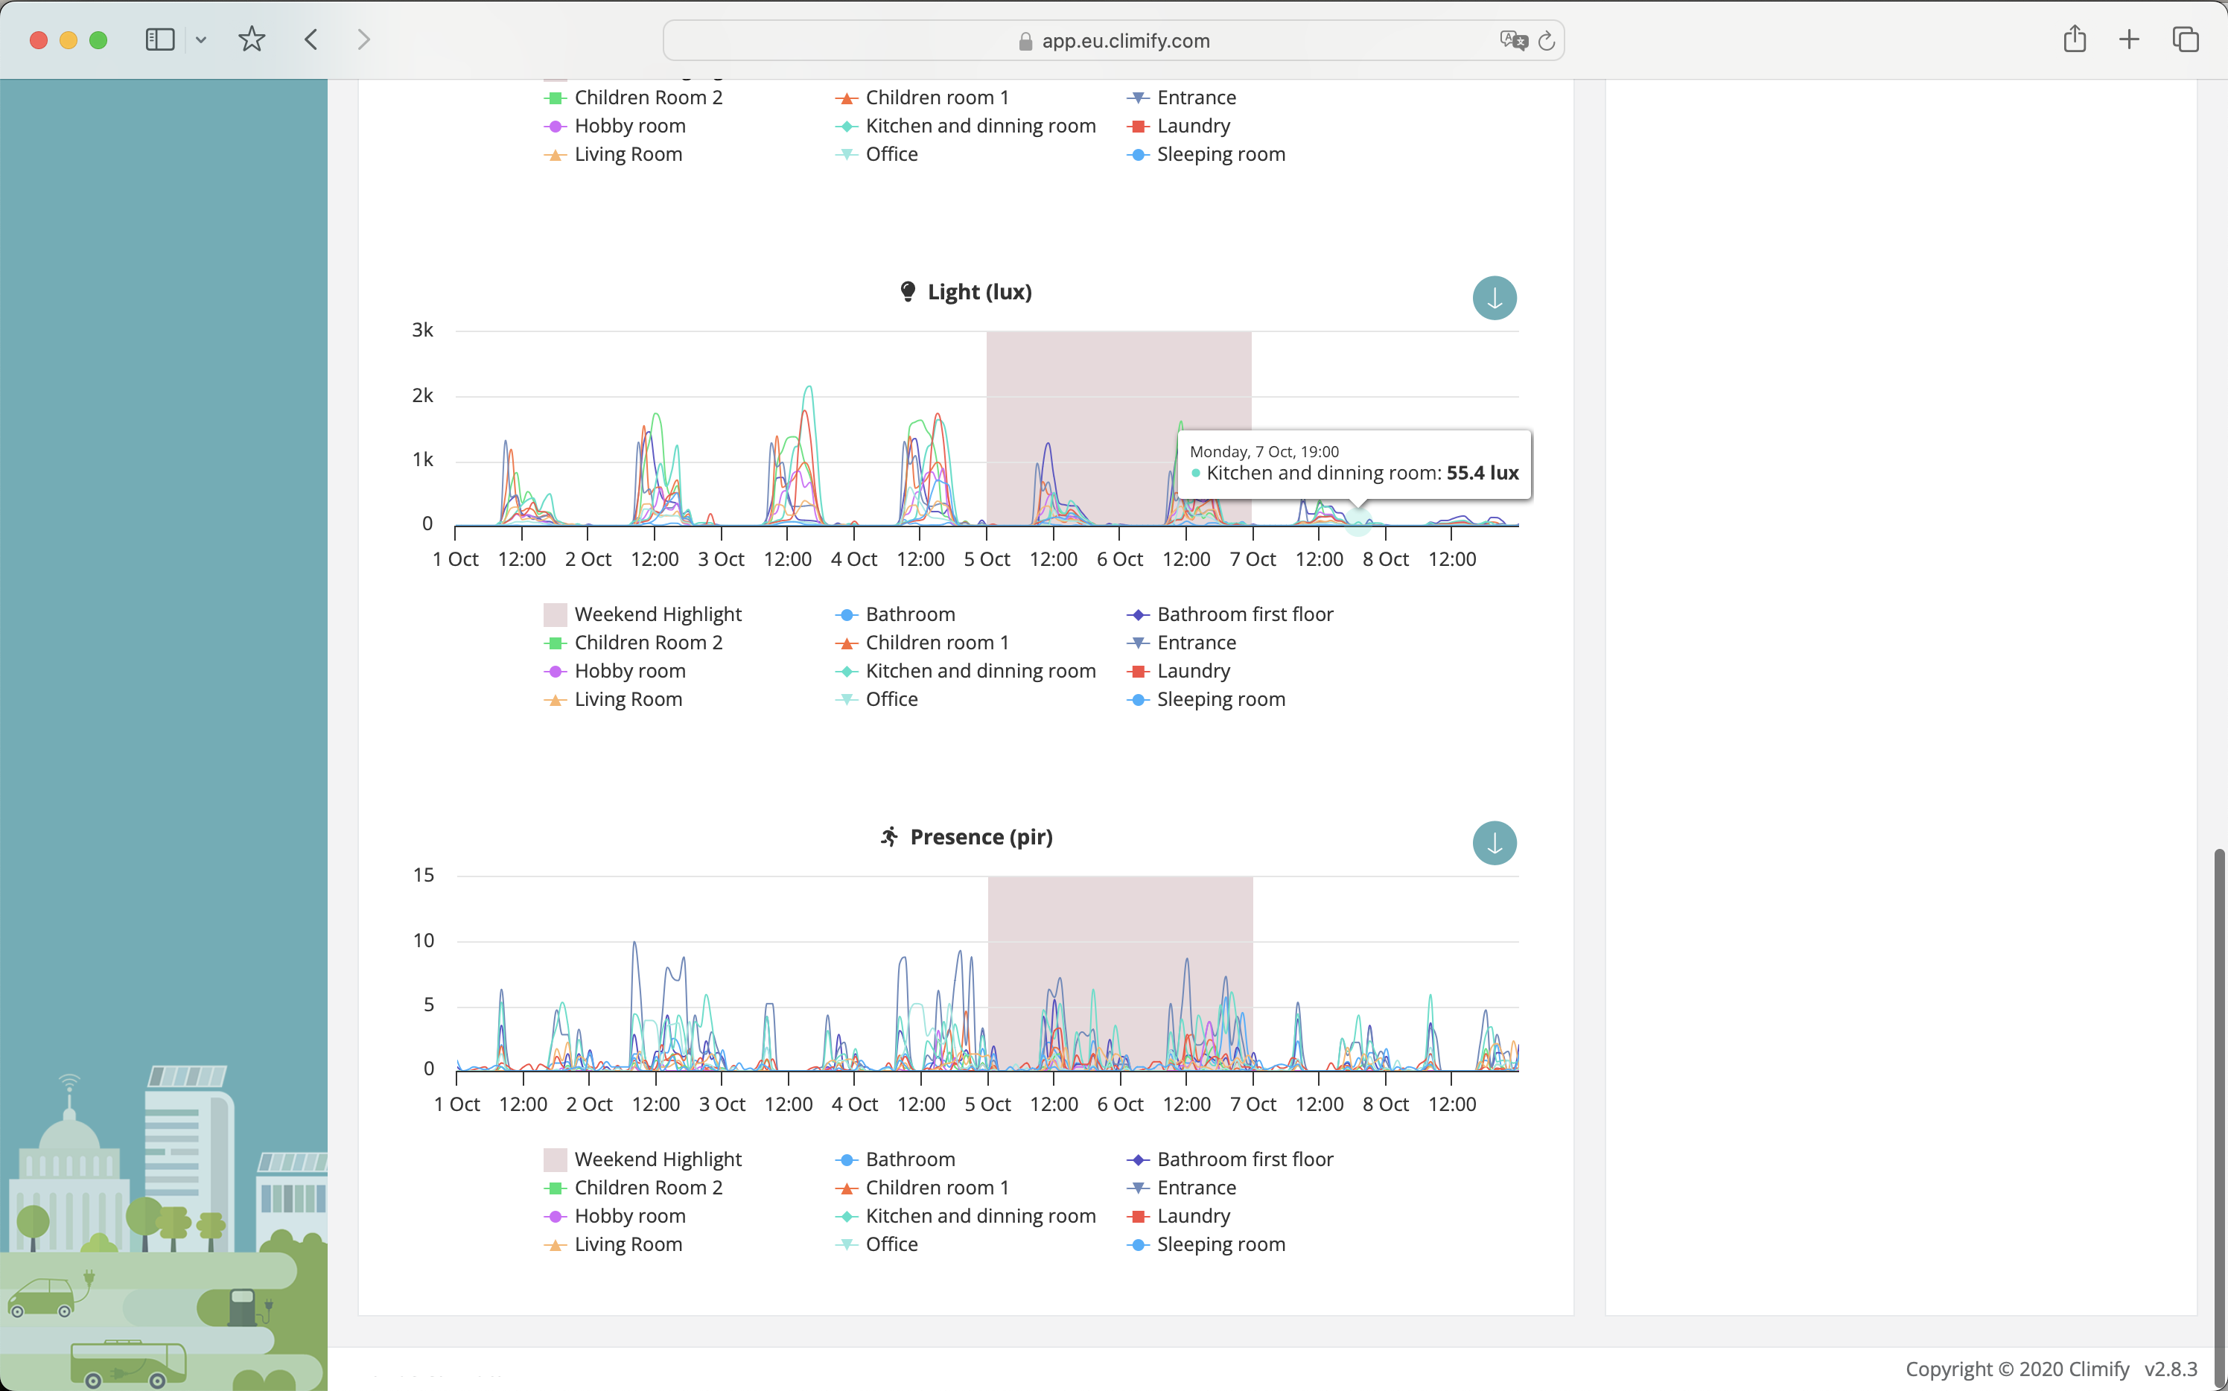Toggle Children room 1 in Presence legend

coord(922,1188)
